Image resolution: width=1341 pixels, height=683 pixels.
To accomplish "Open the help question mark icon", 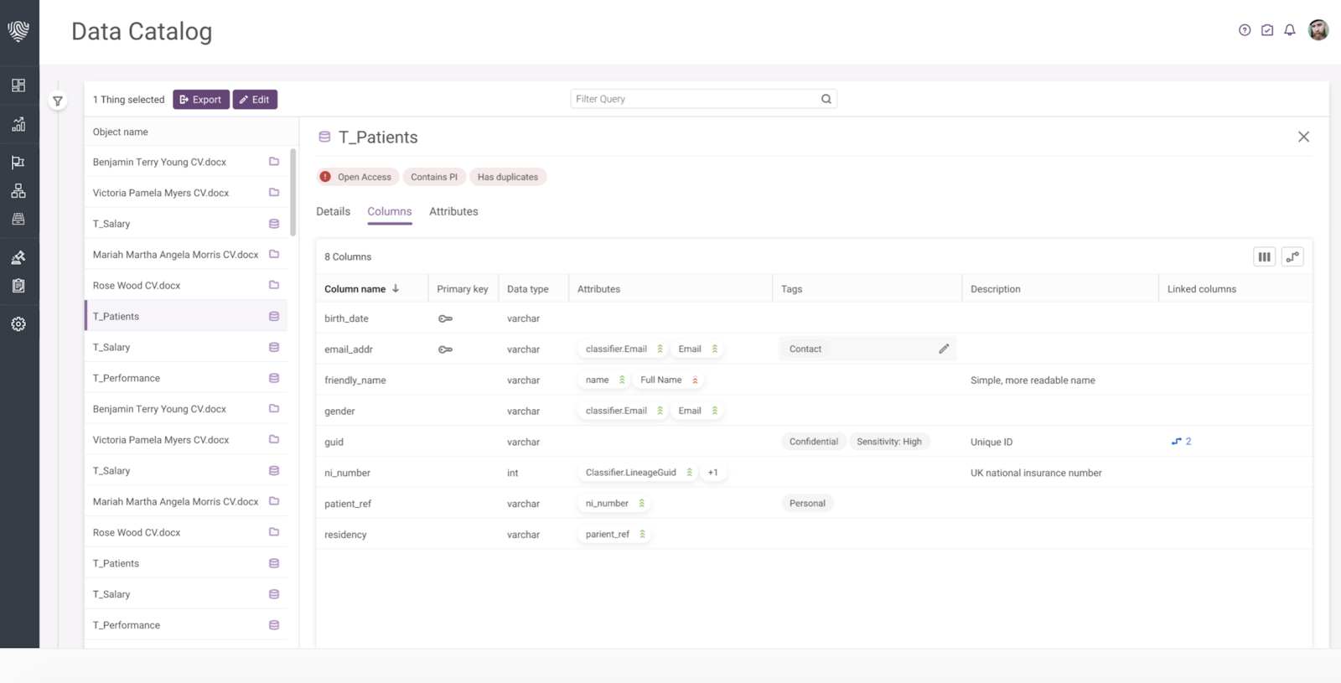I will click(x=1245, y=30).
